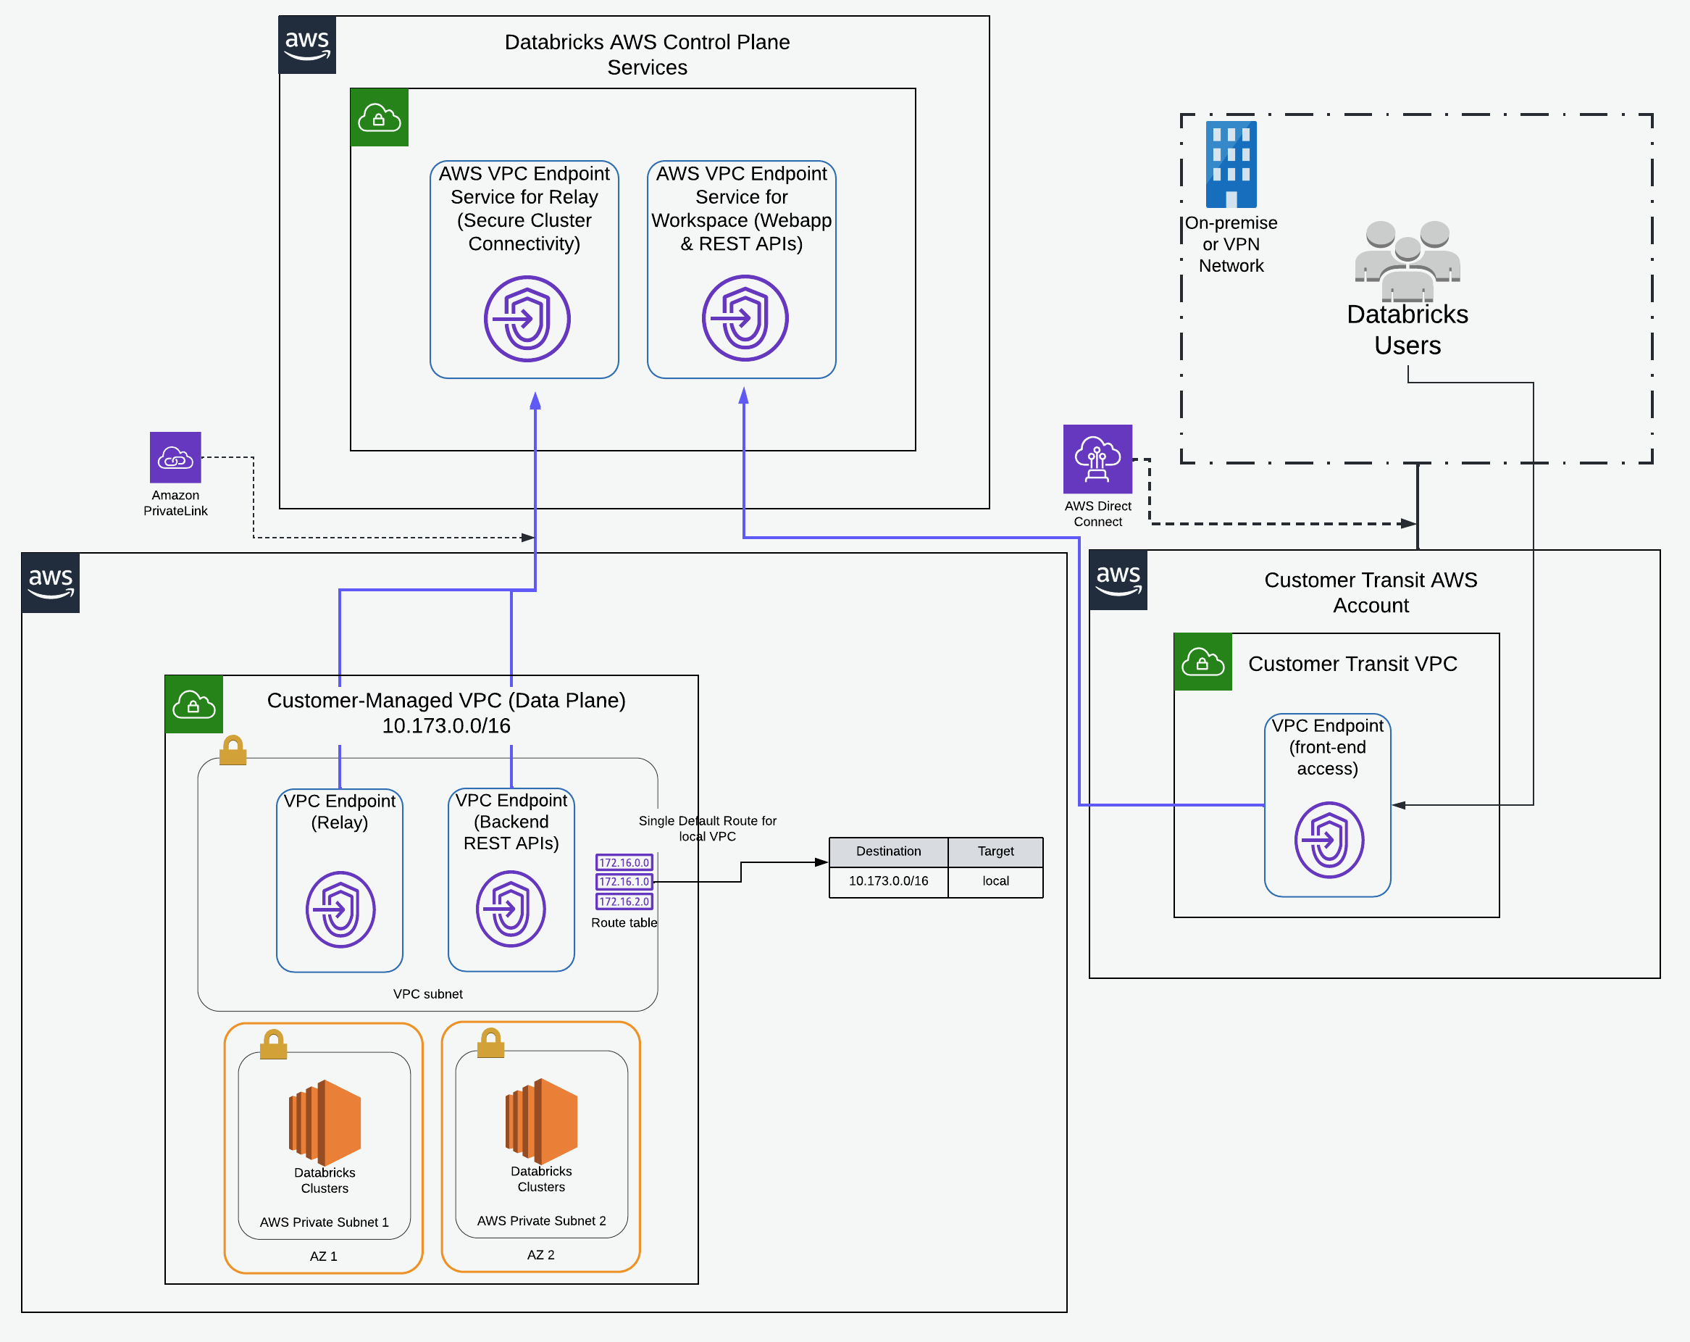Image resolution: width=1690 pixels, height=1342 pixels.
Task: Click the padlock icon on AWS Private Subnet 1
Action: [x=273, y=1044]
